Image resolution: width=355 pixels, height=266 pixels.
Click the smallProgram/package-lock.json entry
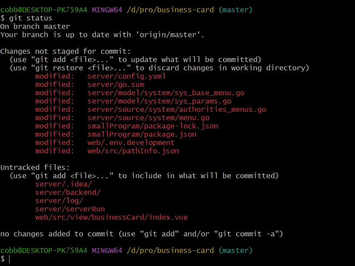click(x=152, y=126)
